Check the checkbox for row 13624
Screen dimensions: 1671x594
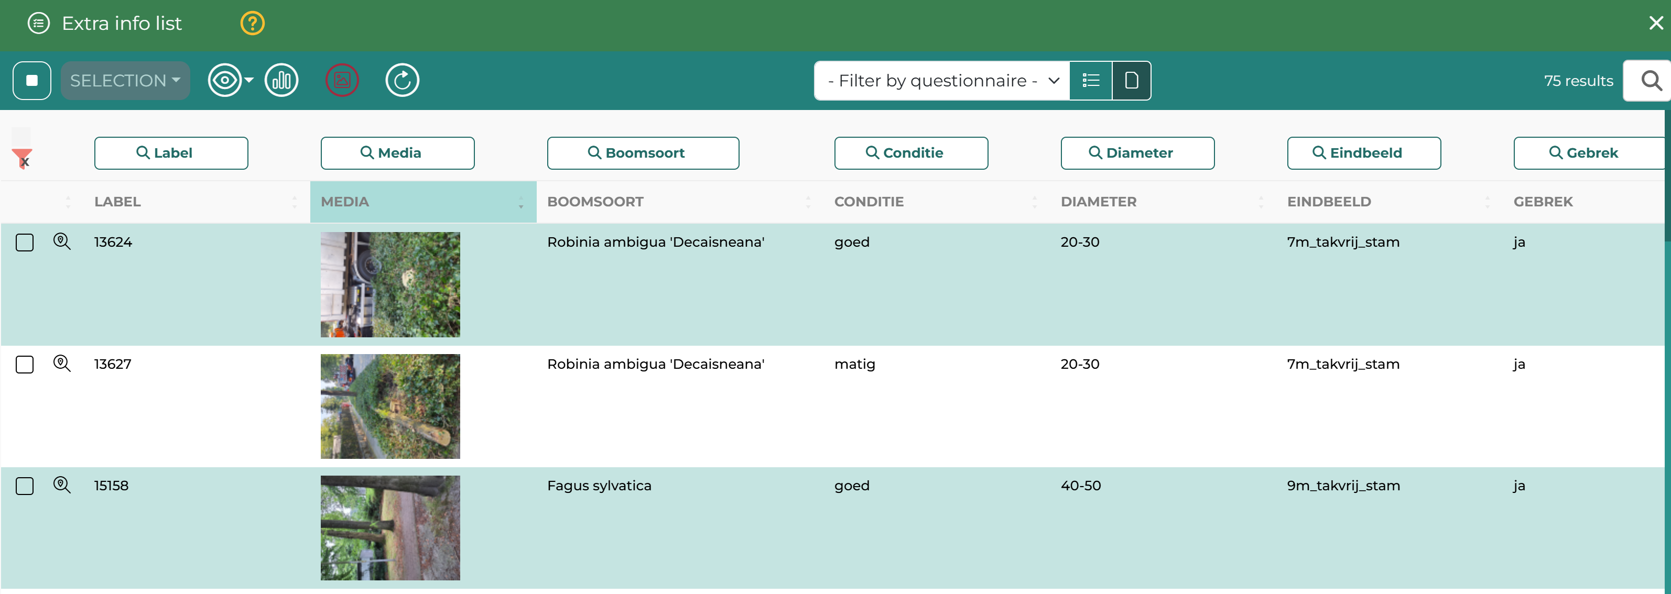(x=25, y=243)
